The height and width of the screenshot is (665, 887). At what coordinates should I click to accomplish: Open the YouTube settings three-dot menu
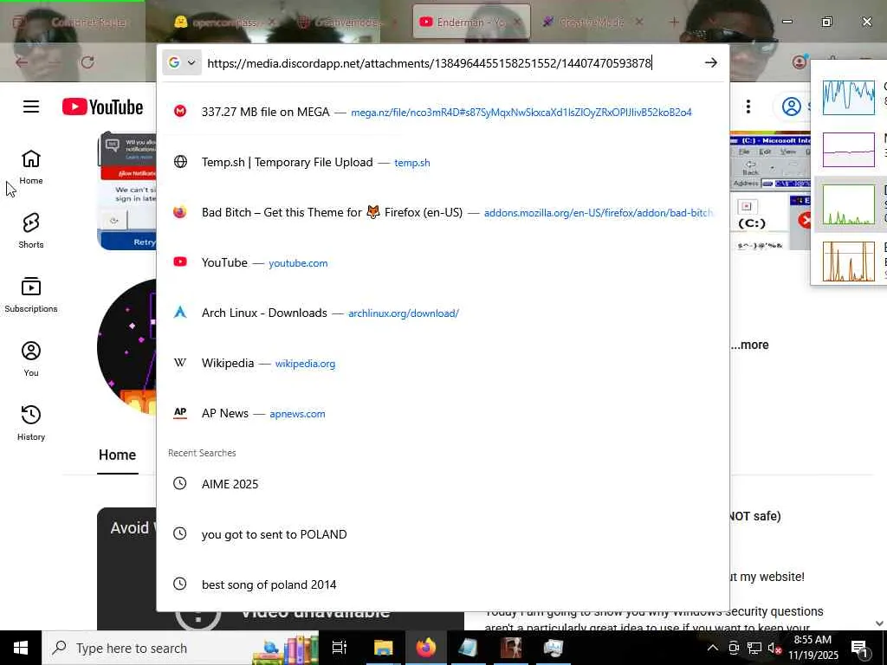(x=748, y=107)
